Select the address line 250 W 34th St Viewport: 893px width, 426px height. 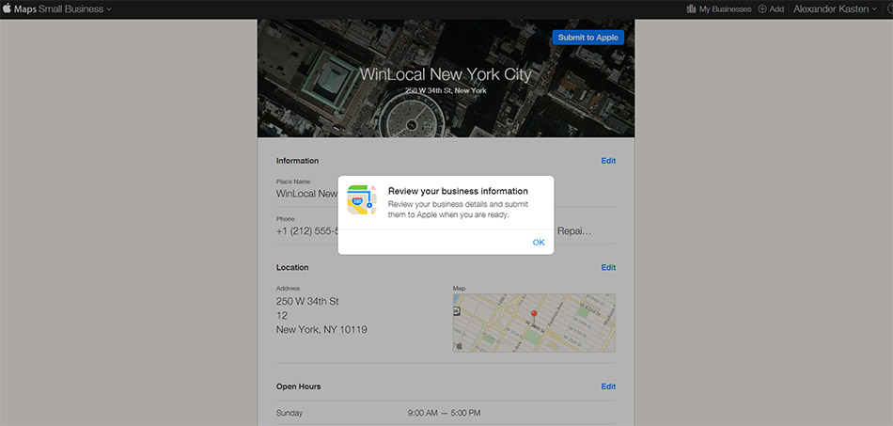(x=307, y=301)
